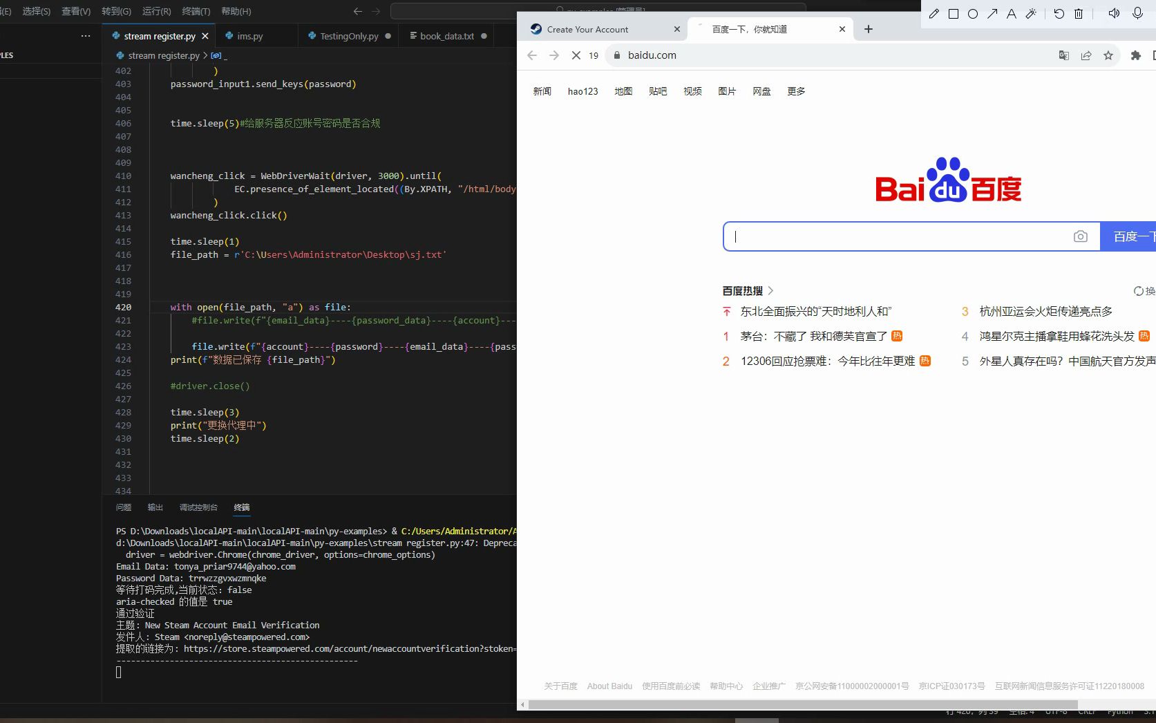Click the browser back arrow
The image size is (1156, 723).
(x=532, y=55)
